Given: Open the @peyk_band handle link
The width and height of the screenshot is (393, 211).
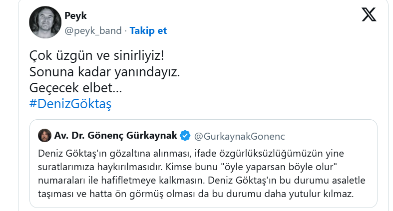Looking at the screenshot, I should pos(93,31).
